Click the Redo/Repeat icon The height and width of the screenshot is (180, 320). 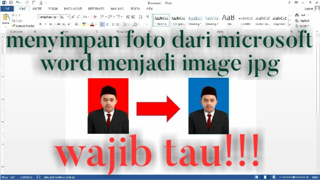pos(27,3)
